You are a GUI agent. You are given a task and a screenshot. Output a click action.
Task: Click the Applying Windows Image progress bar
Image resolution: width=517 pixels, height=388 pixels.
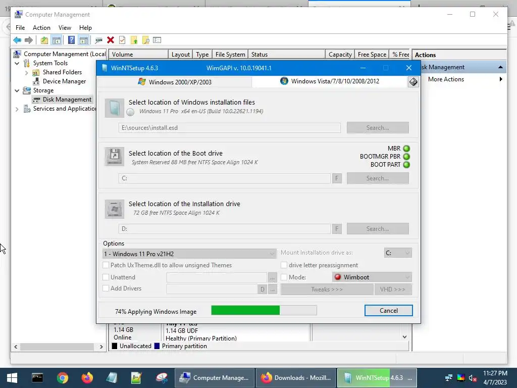pos(264,310)
